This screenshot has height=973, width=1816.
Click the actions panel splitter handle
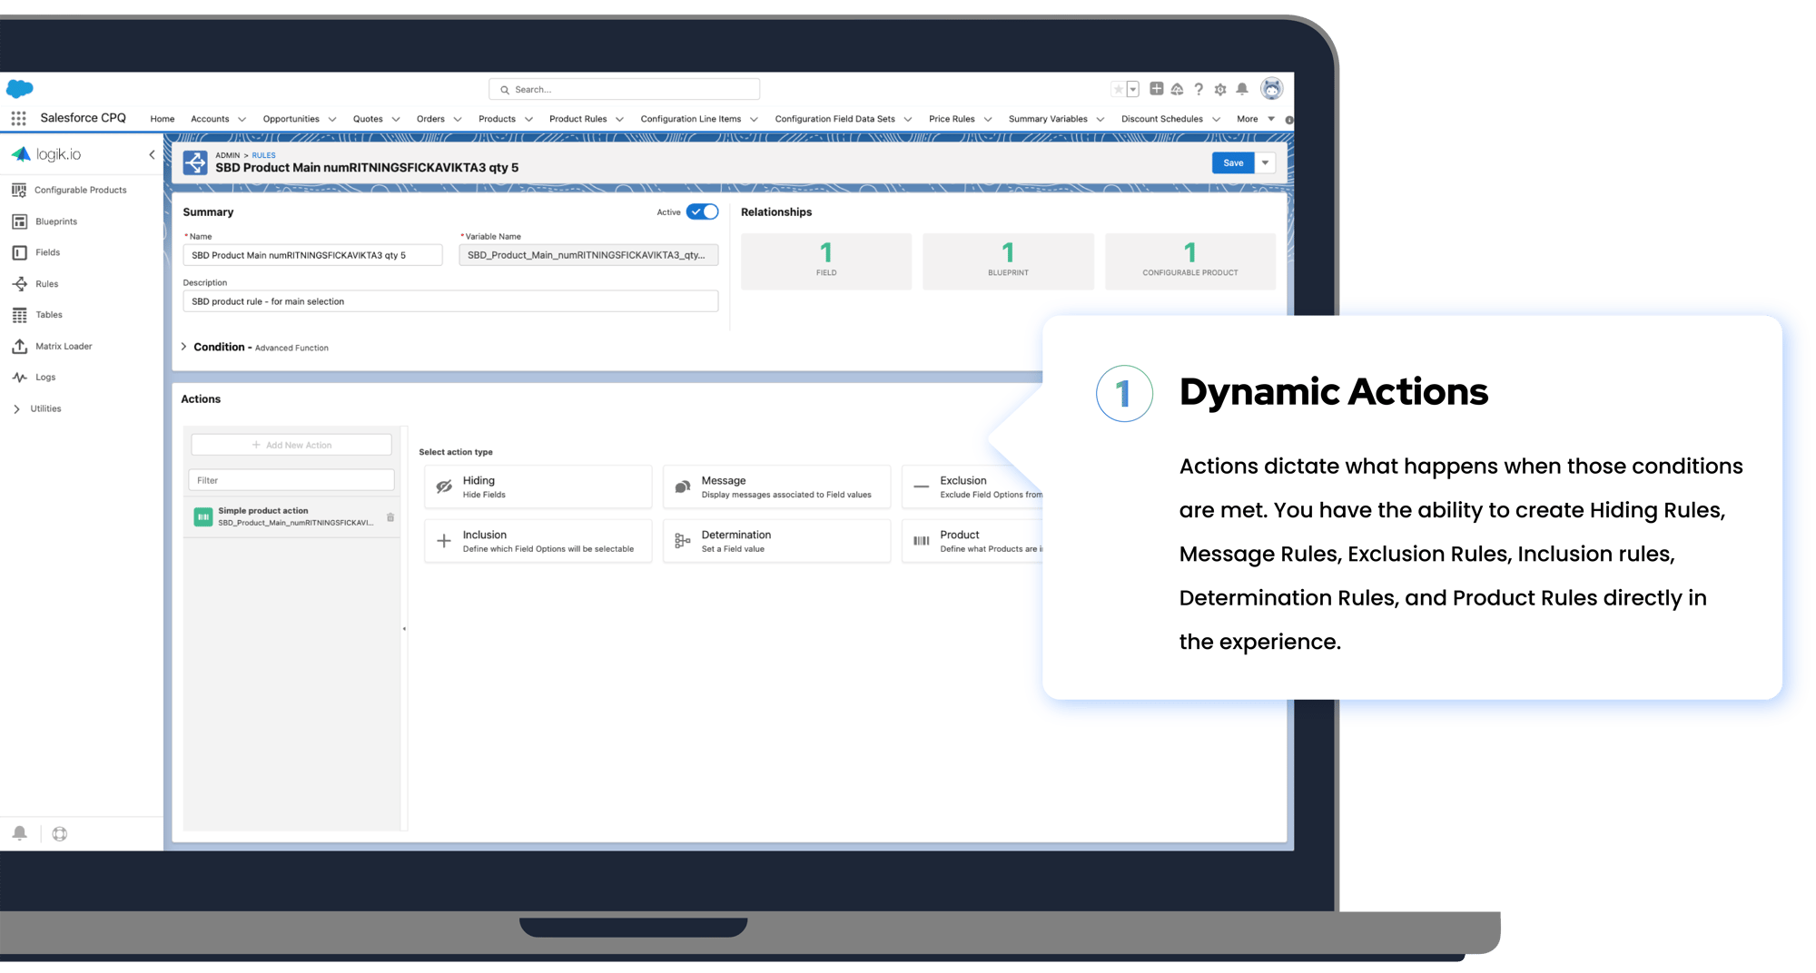click(404, 628)
